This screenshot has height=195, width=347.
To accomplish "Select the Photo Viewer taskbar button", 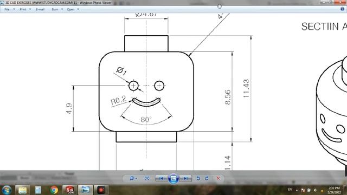I will click(85, 190).
